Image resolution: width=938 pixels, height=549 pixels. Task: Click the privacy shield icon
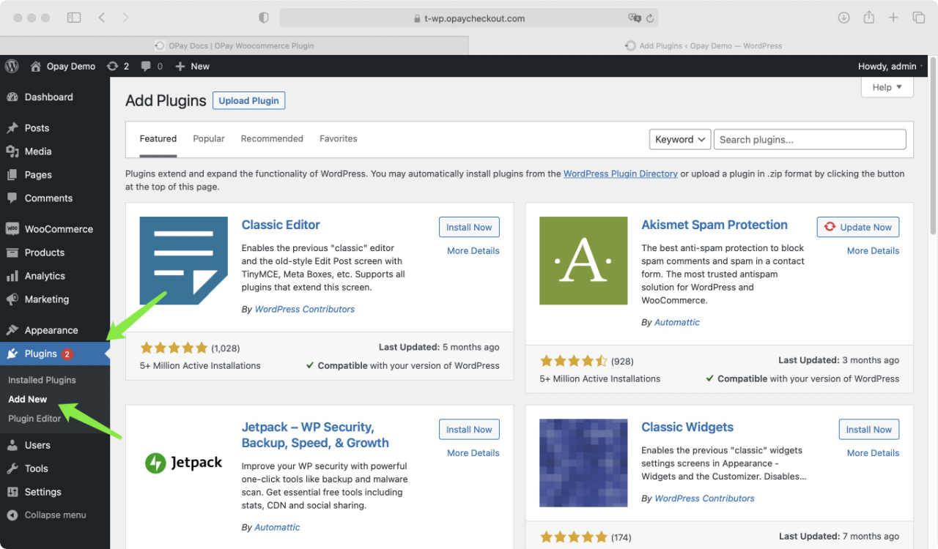265,18
